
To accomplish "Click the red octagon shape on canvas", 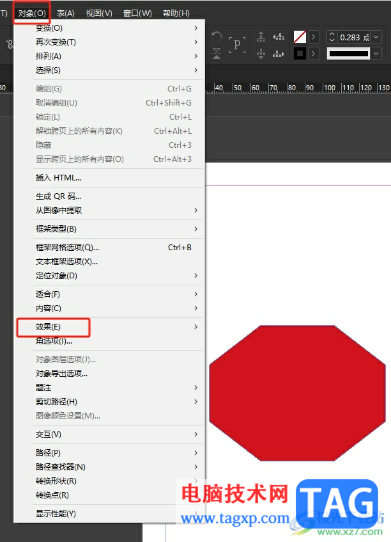I will 297,393.
